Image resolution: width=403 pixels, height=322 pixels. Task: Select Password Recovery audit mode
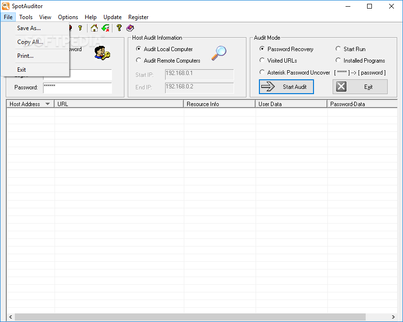point(262,49)
